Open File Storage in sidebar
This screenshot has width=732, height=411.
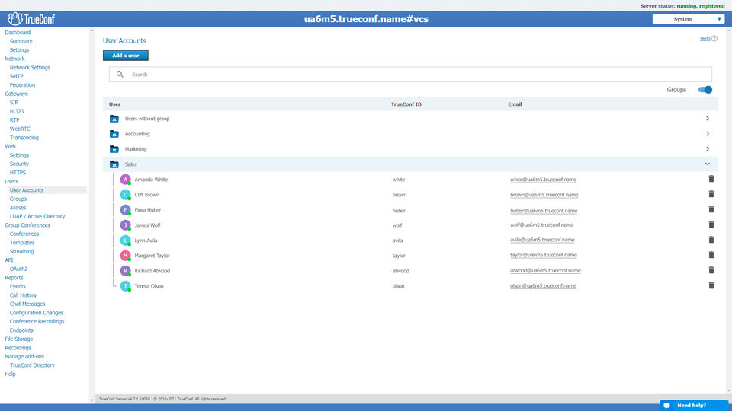click(18, 339)
